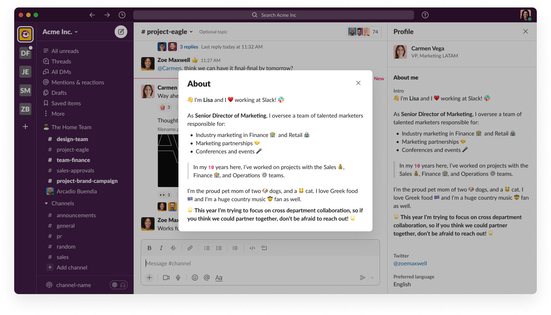Select the Acme workspace icon
This screenshot has height=315, width=551.
[x=25, y=34]
